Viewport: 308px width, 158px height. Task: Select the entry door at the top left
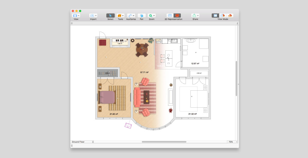pyautogui.click(x=102, y=35)
